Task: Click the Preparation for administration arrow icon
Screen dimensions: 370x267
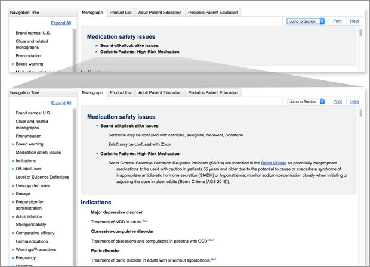Action: point(13,202)
